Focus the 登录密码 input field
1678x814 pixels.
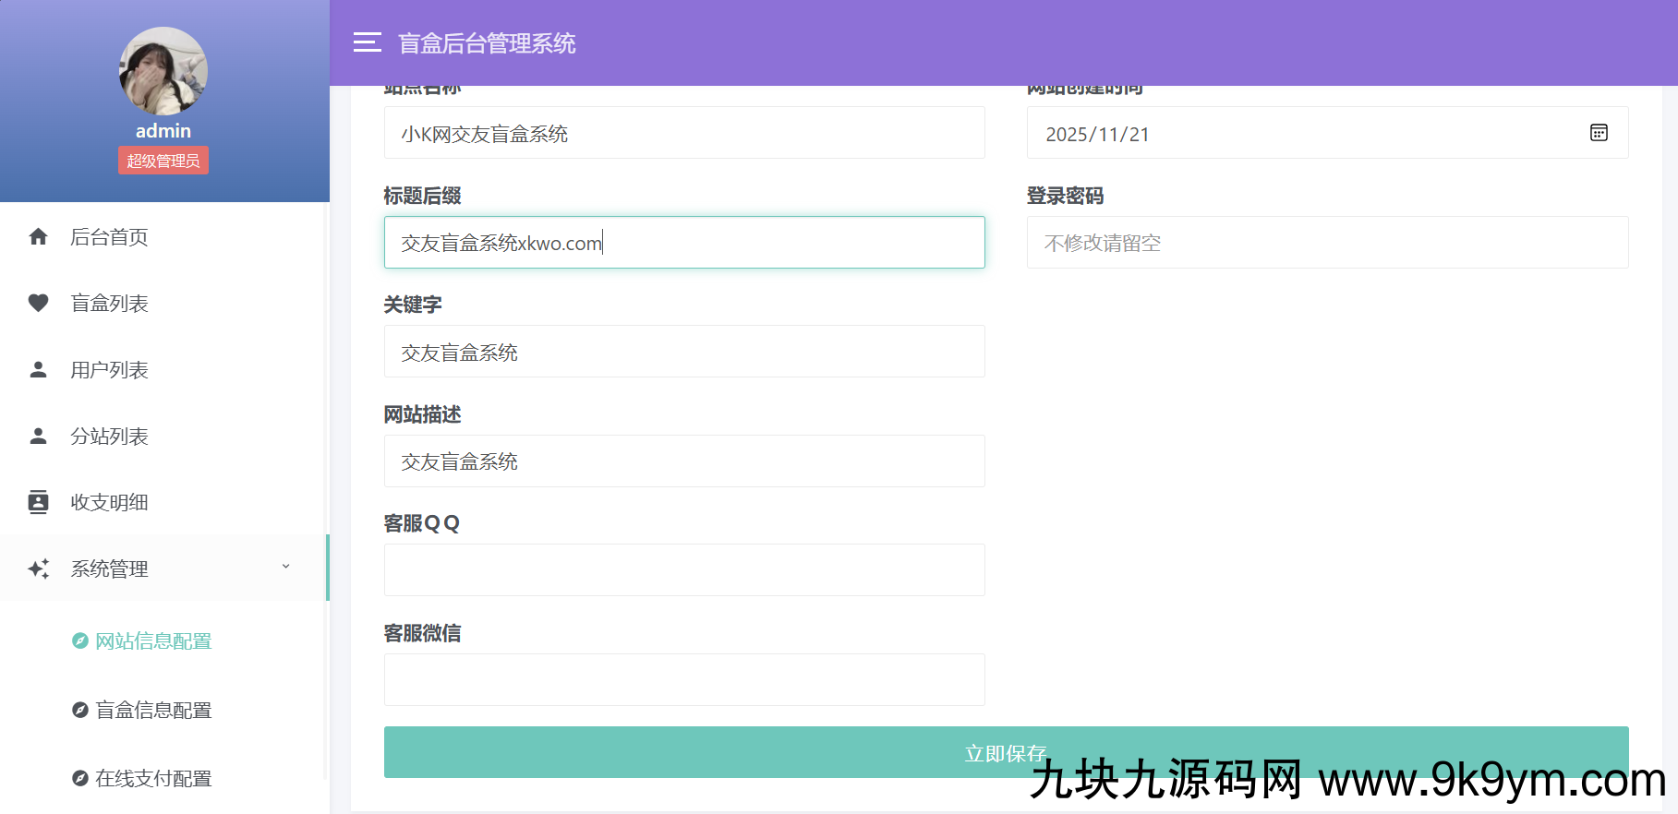pyautogui.click(x=1327, y=243)
